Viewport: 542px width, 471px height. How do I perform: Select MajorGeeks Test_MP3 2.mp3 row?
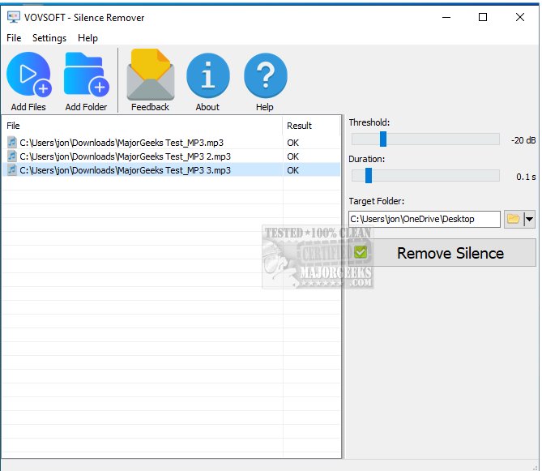pyautogui.click(x=172, y=156)
